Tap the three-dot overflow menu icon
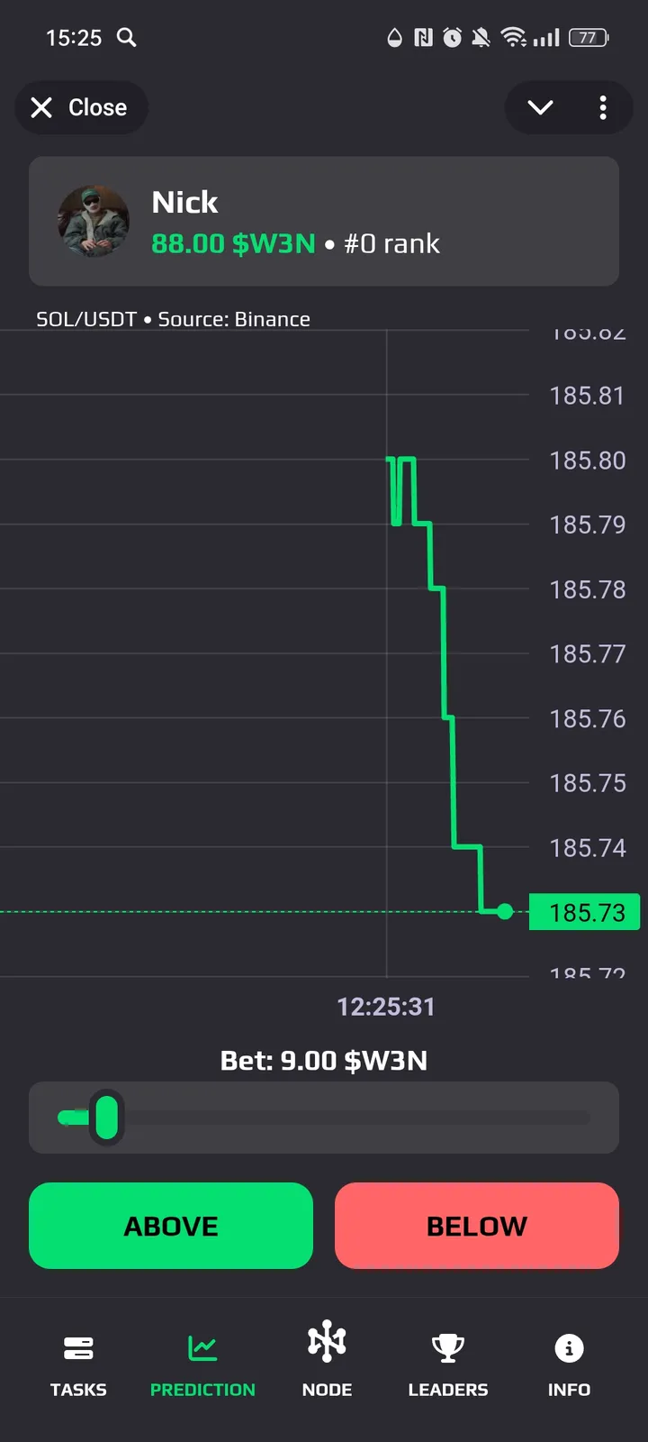This screenshot has width=648, height=1442. (603, 108)
